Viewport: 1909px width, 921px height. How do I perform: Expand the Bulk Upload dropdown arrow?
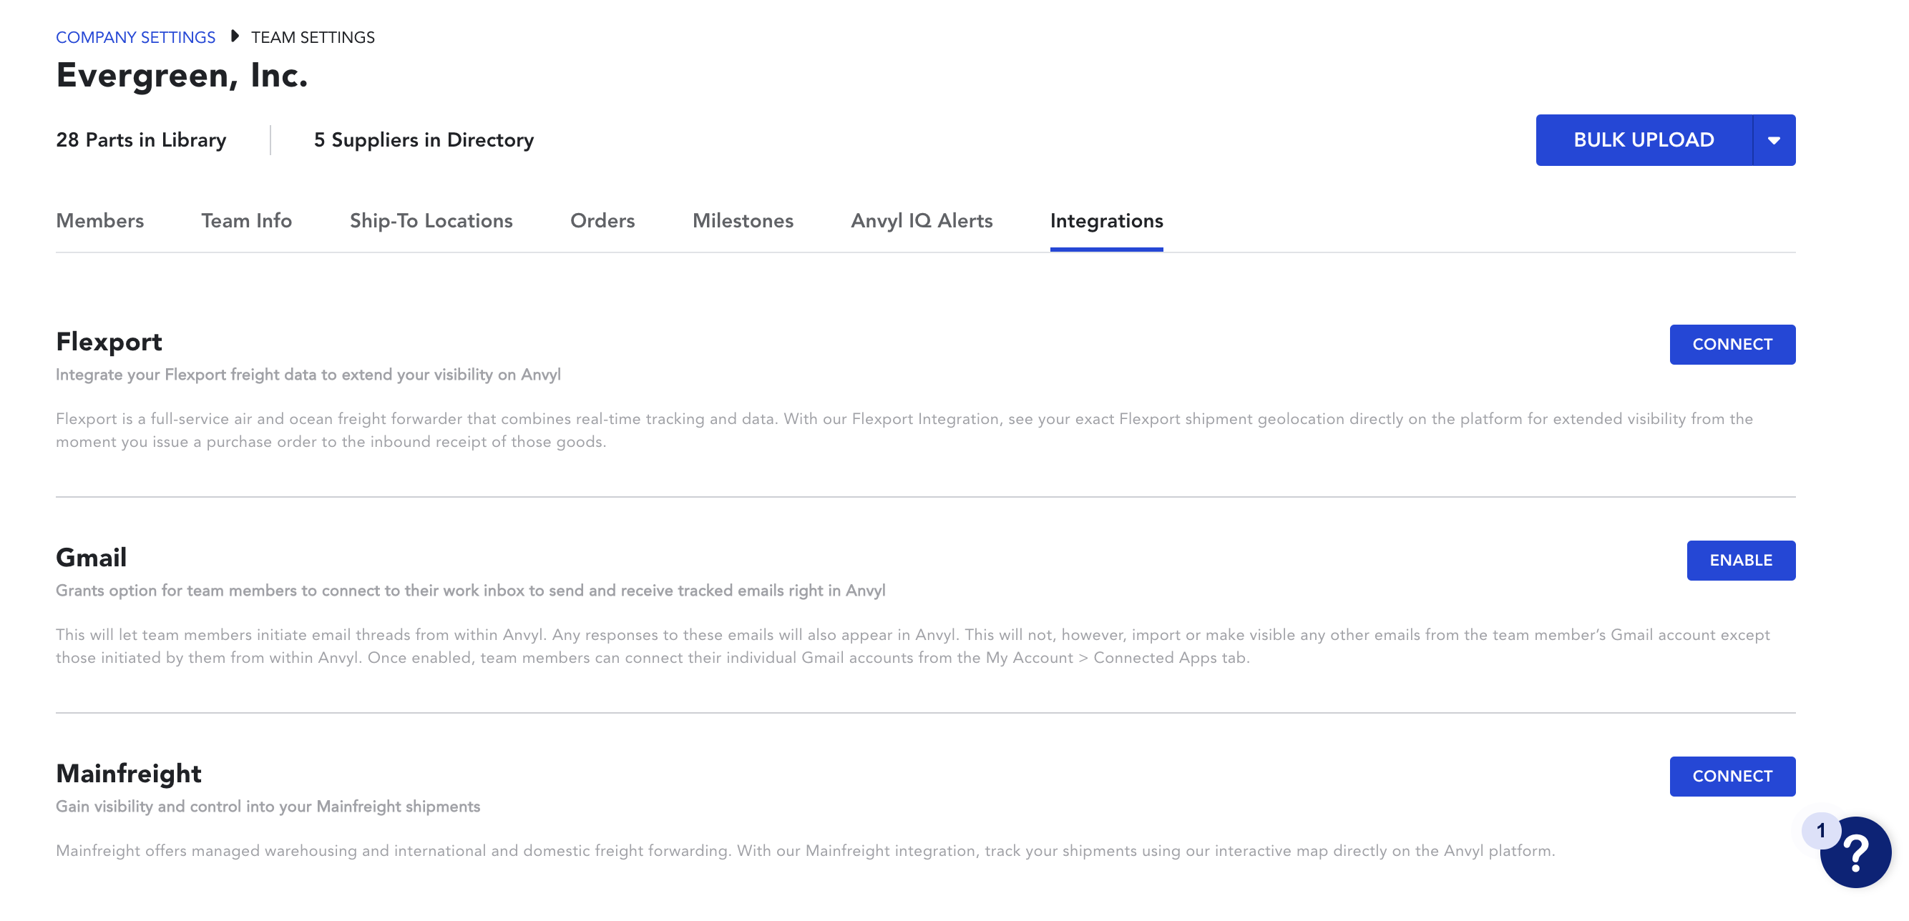tap(1774, 140)
